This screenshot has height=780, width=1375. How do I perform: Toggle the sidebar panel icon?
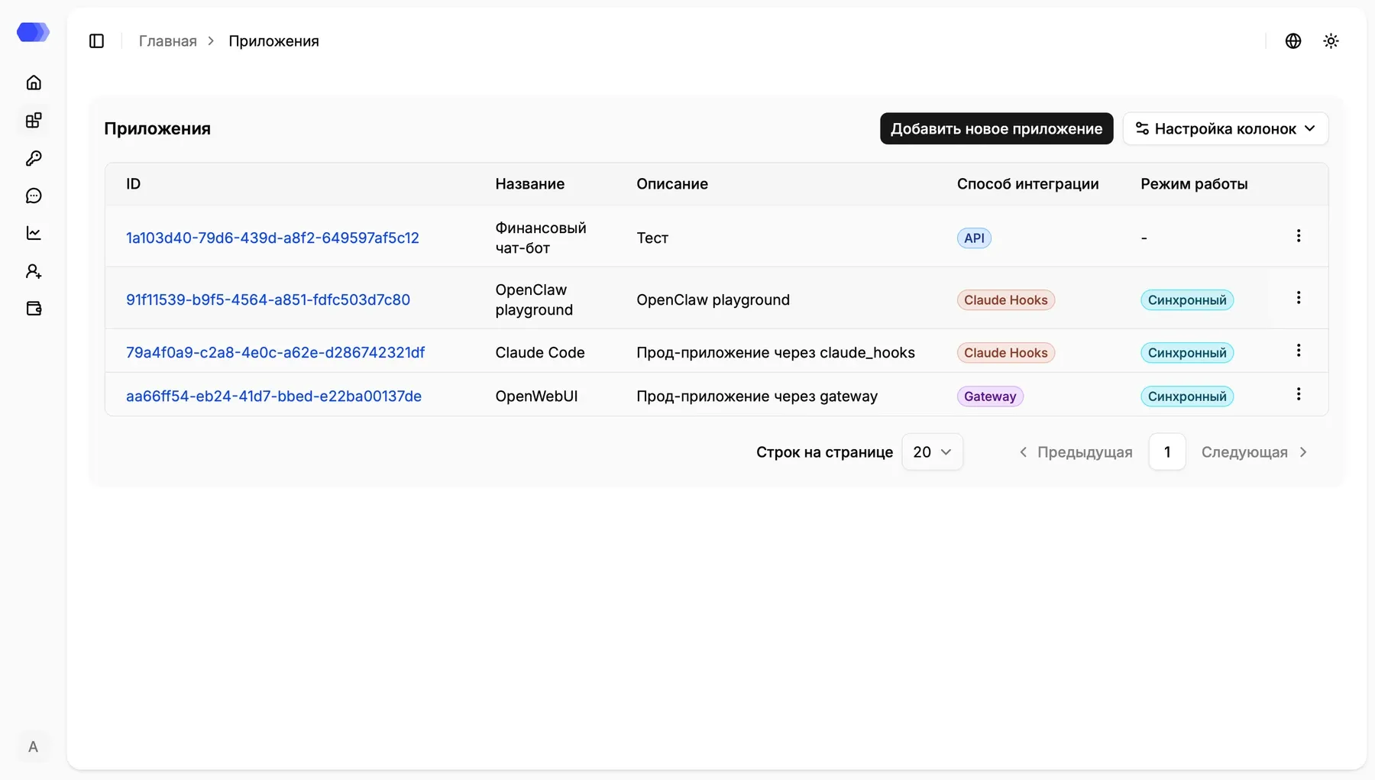click(x=96, y=41)
